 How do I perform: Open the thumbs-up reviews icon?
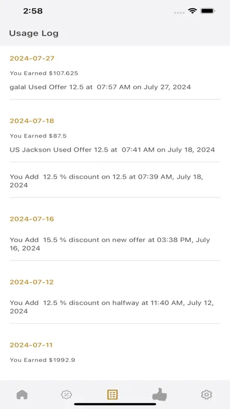coord(160,394)
